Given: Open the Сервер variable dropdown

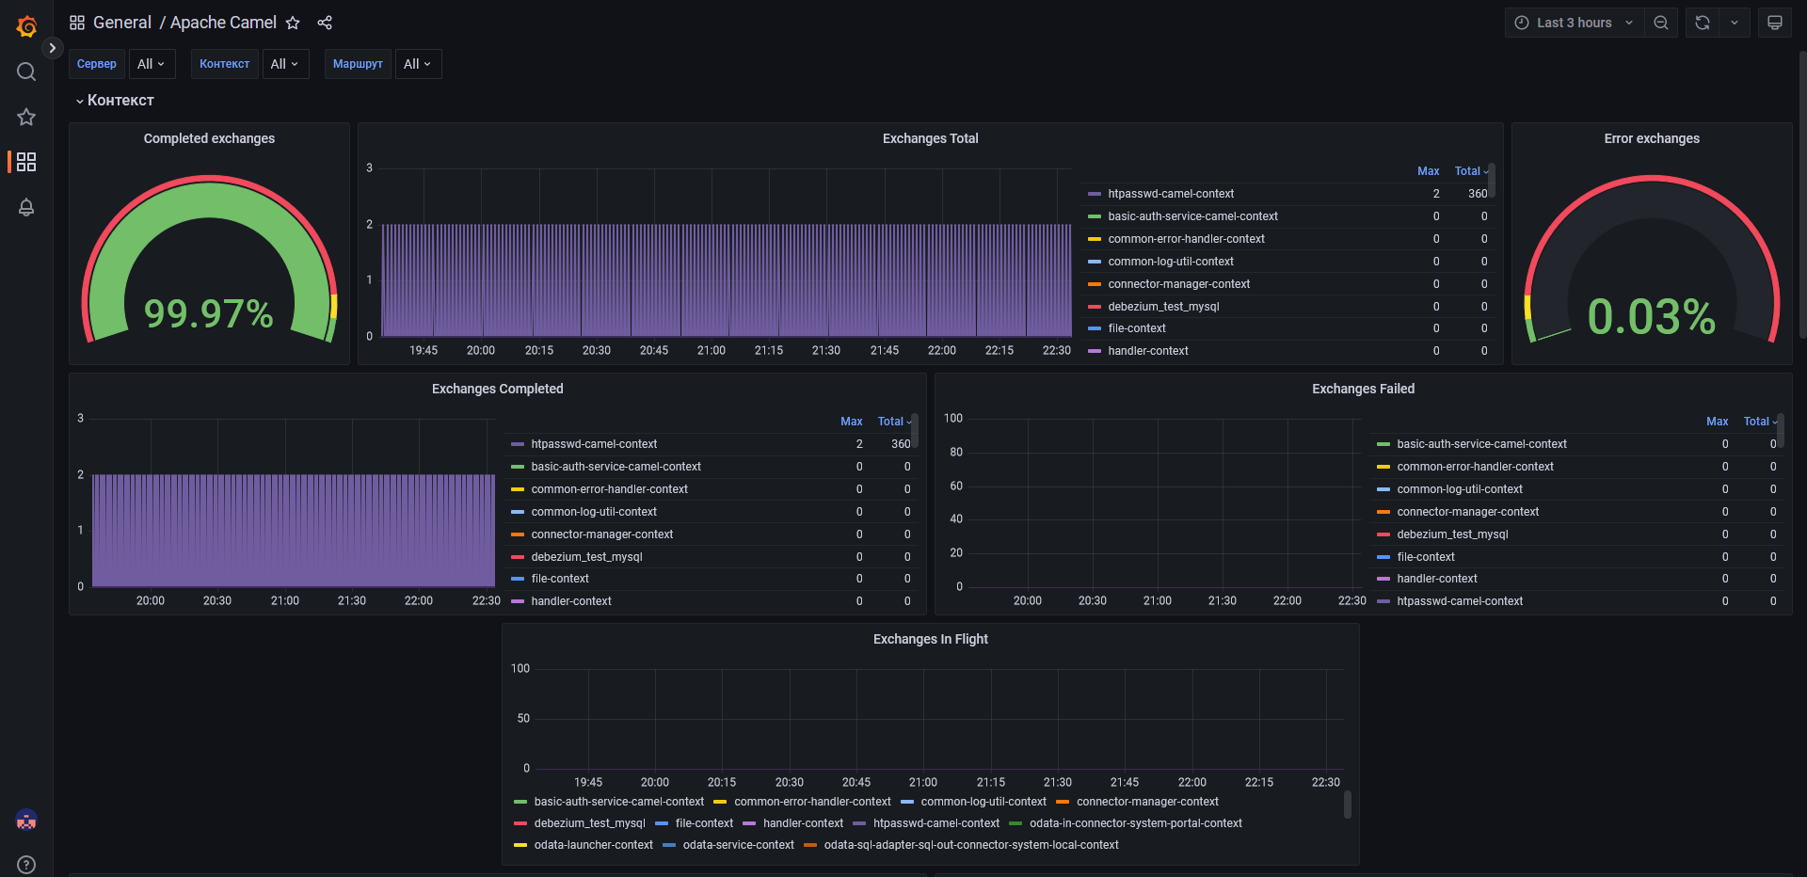Looking at the screenshot, I should point(152,64).
